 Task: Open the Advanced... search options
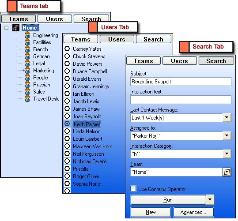[193, 212]
